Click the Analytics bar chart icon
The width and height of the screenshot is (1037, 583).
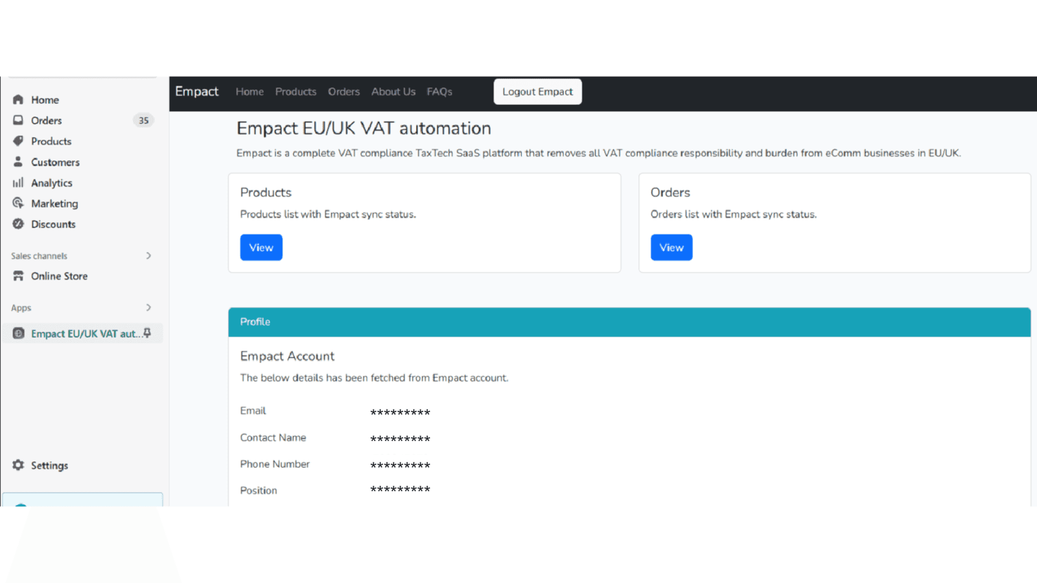click(18, 183)
